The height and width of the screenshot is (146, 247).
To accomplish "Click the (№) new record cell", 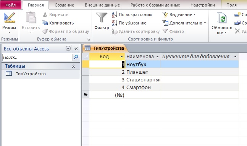I will (107, 95).
